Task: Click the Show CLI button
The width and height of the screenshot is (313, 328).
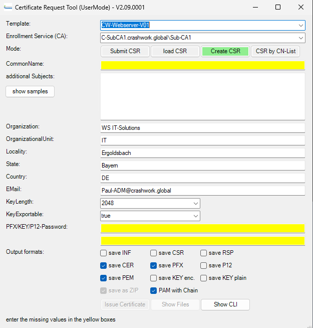Action: click(x=225, y=304)
